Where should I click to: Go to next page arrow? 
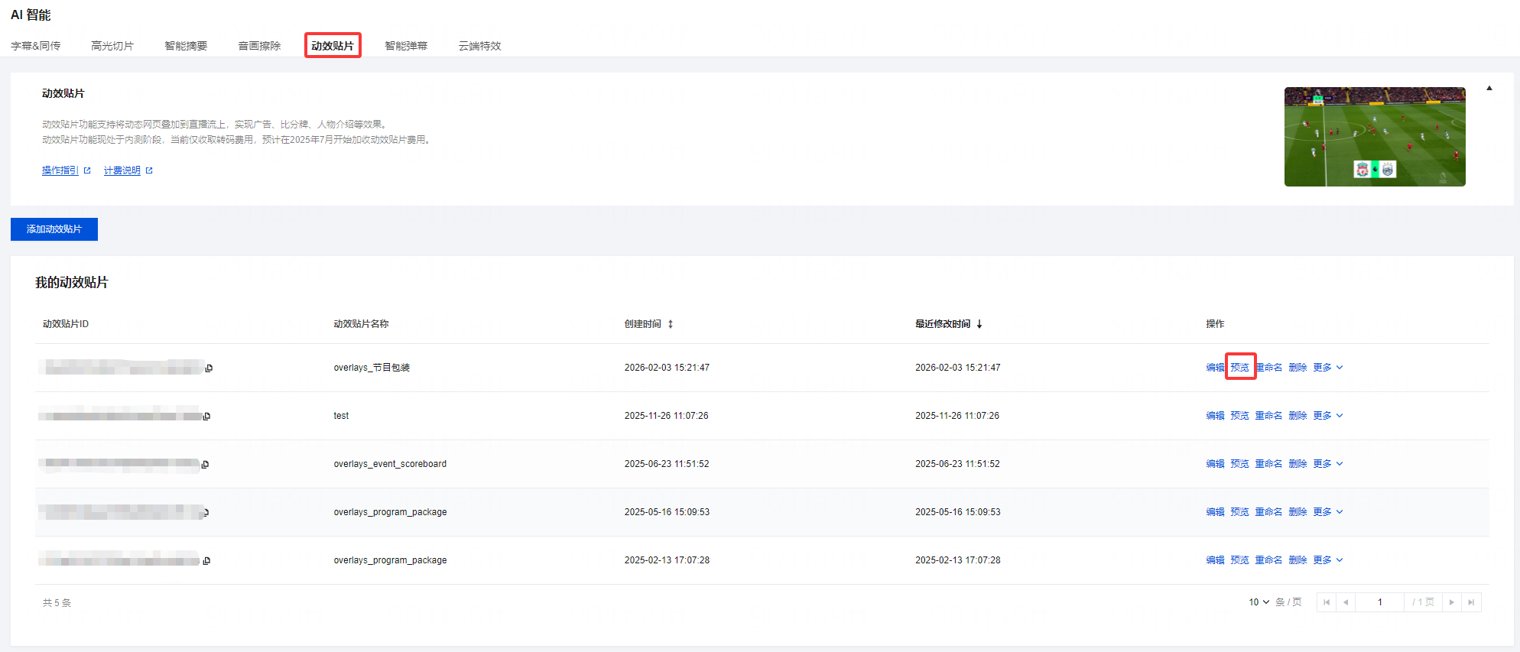click(x=1451, y=602)
